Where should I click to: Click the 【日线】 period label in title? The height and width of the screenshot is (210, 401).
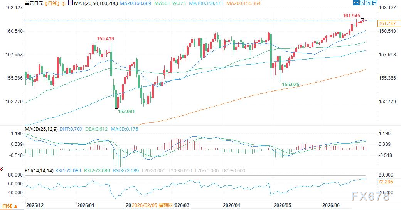52,3
